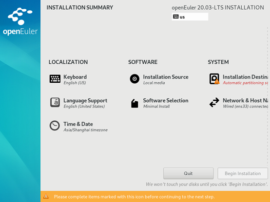Click the us keyboard layout field

click(x=190, y=17)
